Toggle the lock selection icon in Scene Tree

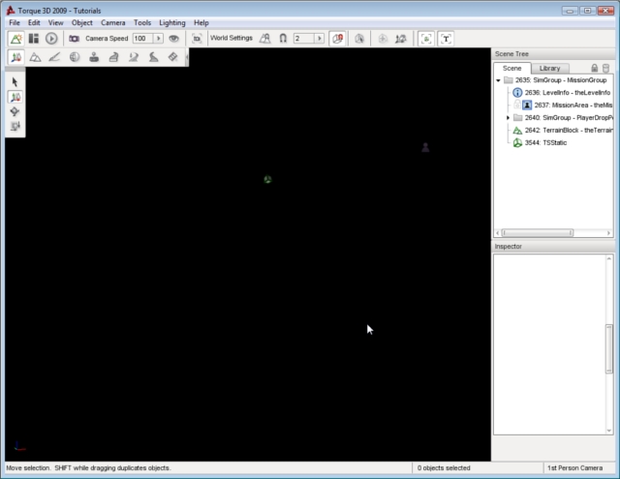[594, 69]
